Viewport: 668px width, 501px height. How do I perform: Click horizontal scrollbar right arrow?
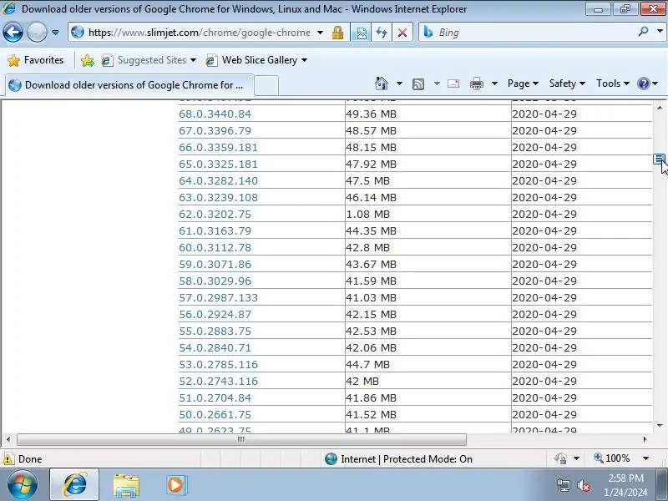click(645, 439)
